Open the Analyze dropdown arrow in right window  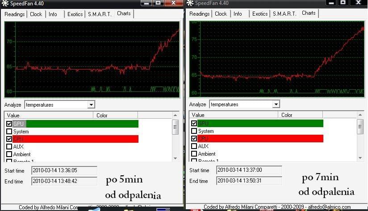click(x=276, y=104)
